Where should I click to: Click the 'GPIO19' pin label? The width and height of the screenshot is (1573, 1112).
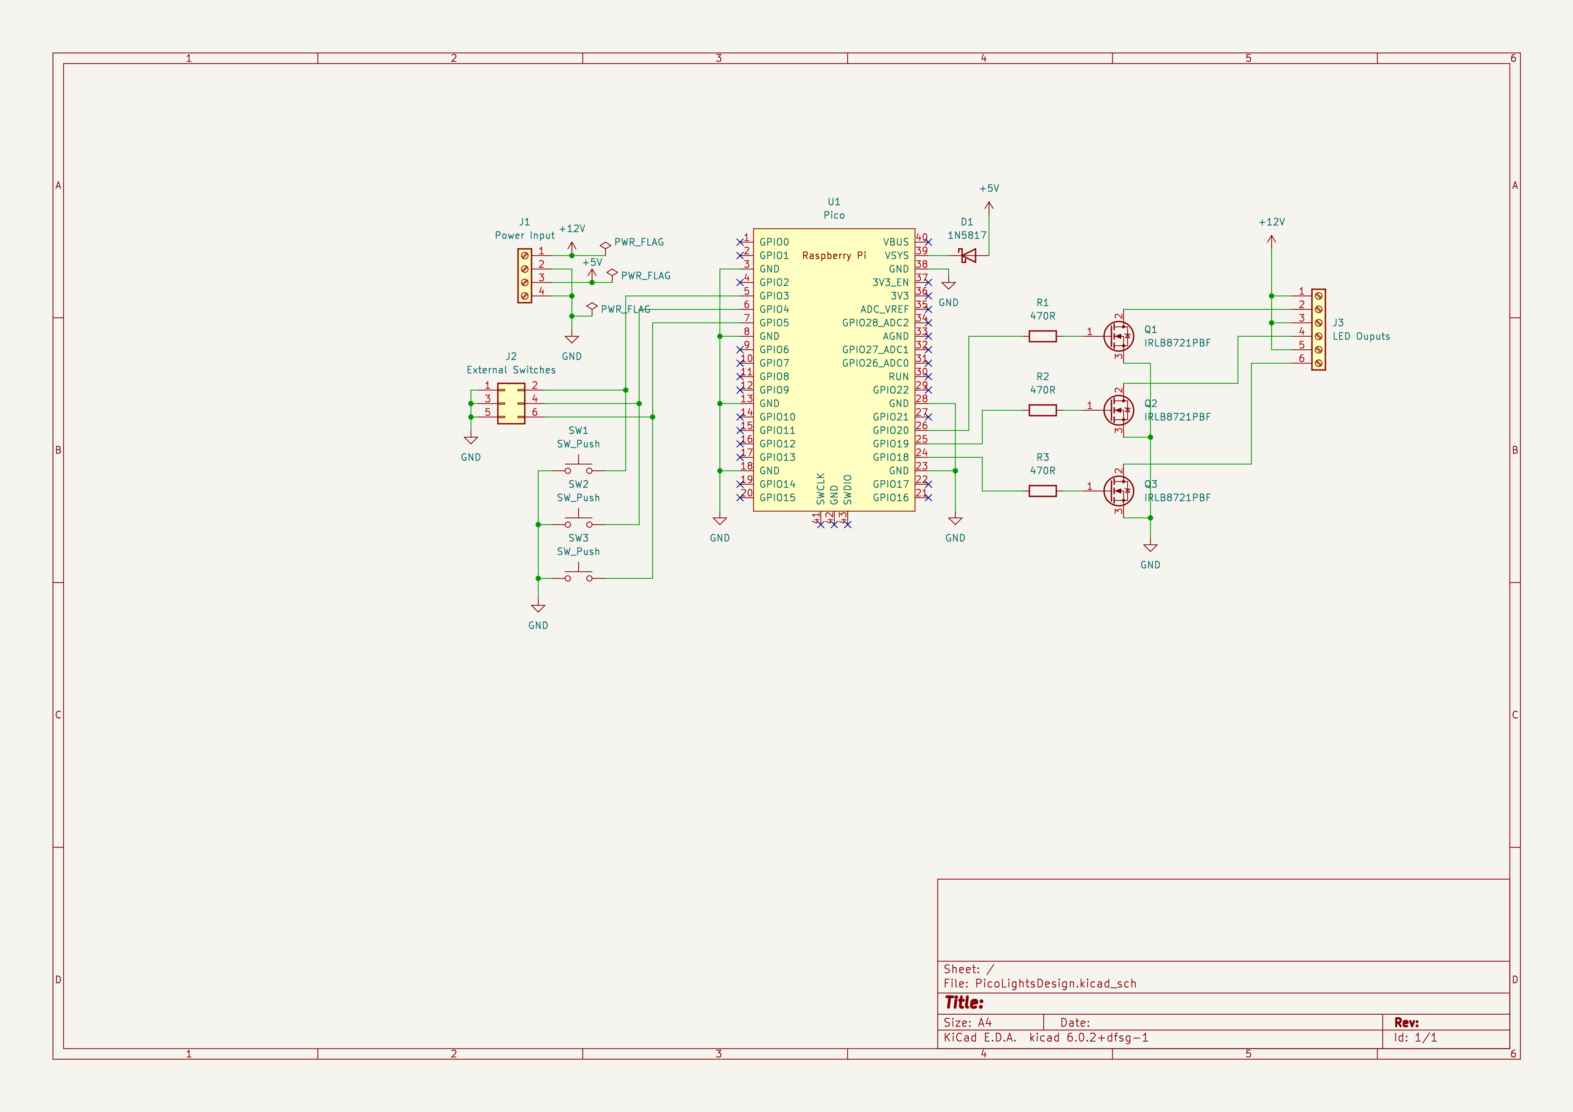click(891, 444)
